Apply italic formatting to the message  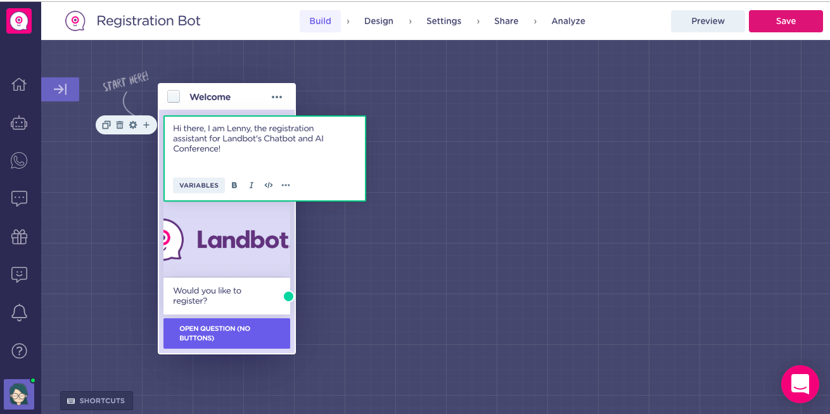(252, 185)
